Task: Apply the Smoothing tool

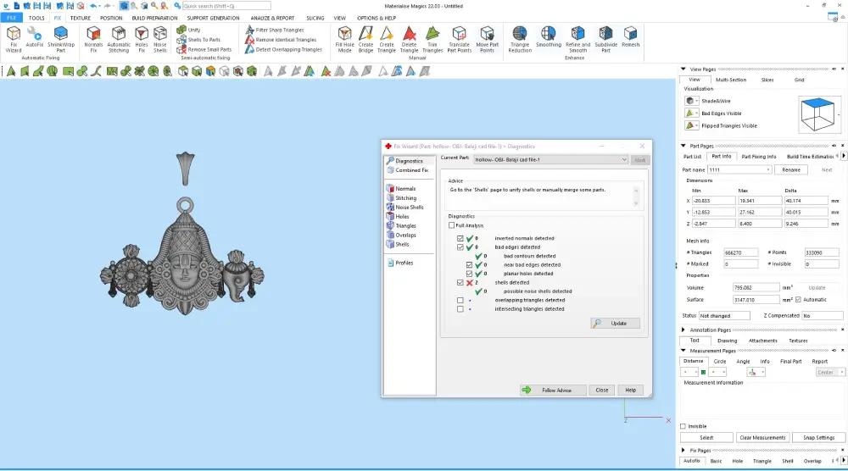Action: 549,37
